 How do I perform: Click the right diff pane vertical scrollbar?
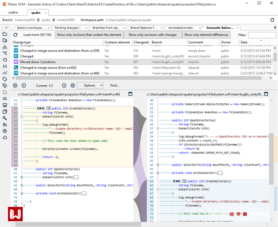point(271,159)
